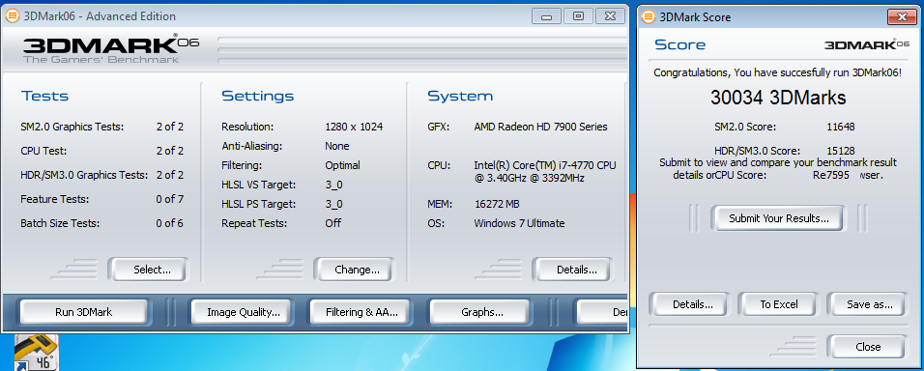
Task: Click the 3DMark06 title bar app icon
Action: click(12, 16)
